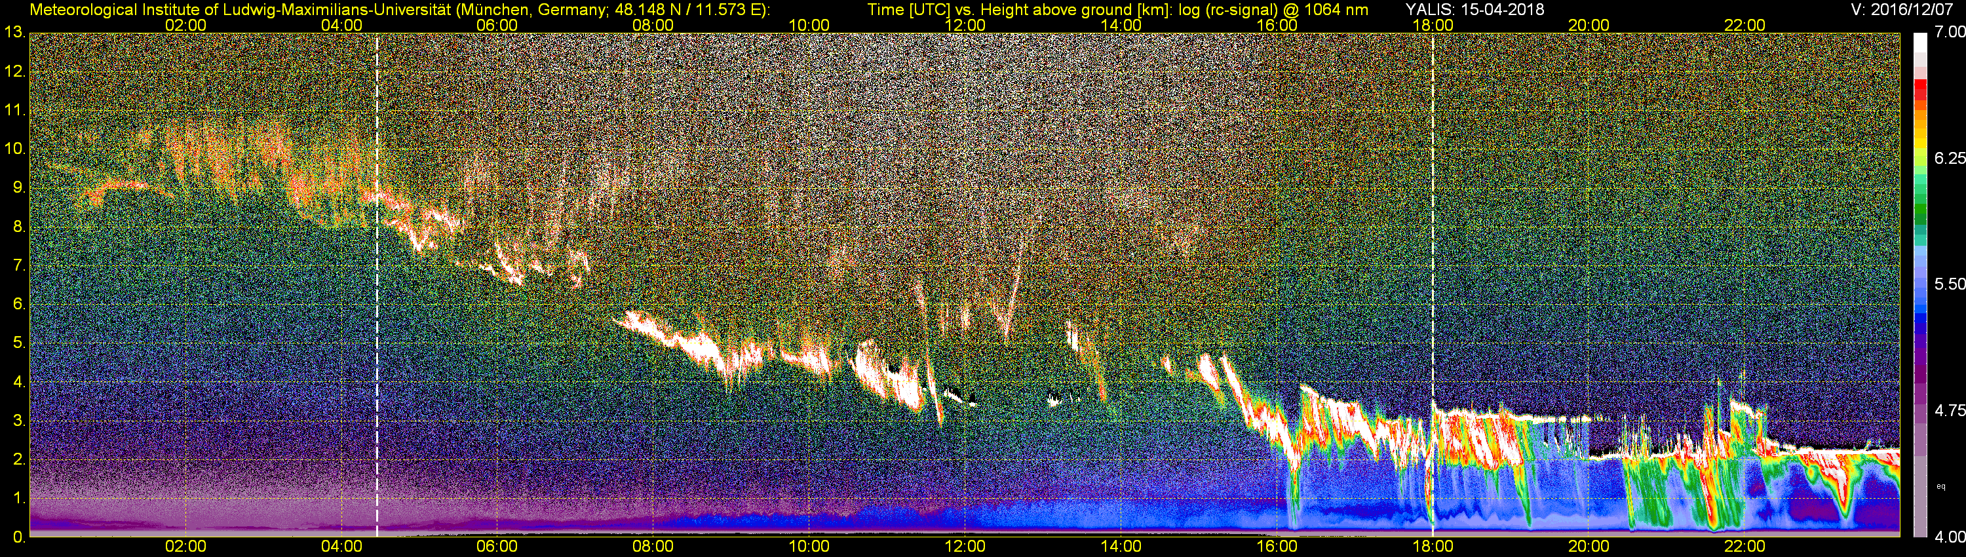This screenshot has height=557, width=1966.
Task: Pick the white segment of the colorbar
Action: (1920, 43)
